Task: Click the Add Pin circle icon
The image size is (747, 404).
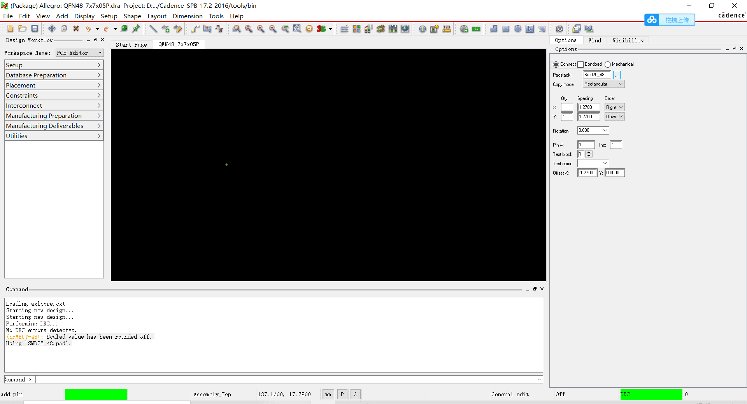Action: [x=464, y=29]
